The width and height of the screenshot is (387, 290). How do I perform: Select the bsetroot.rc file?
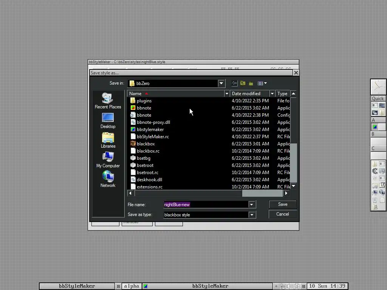coord(147,172)
